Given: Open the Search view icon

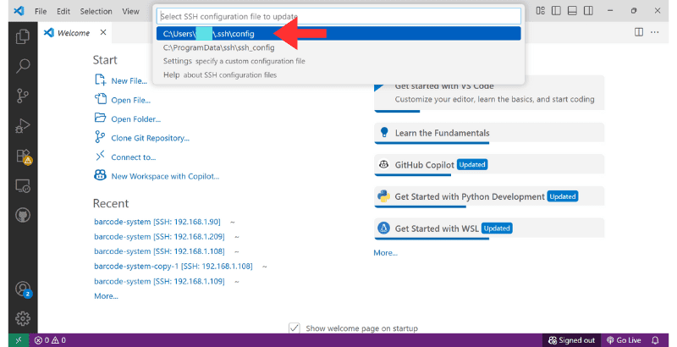Looking at the screenshot, I should pos(23,66).
